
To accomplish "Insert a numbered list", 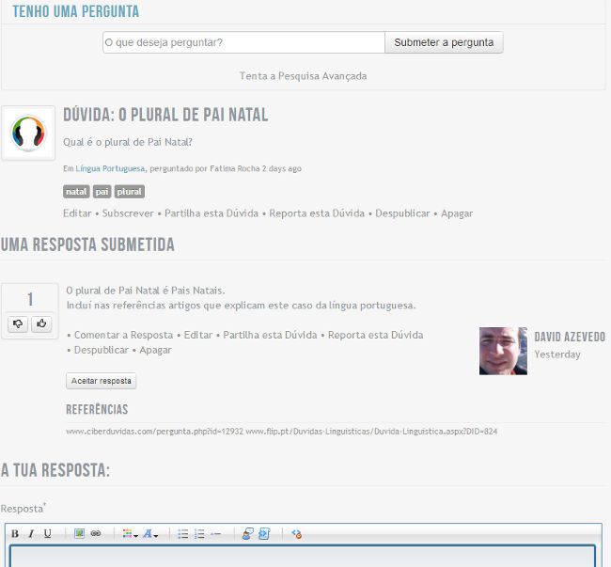I will pyautogui.click(x=199, y=534).
